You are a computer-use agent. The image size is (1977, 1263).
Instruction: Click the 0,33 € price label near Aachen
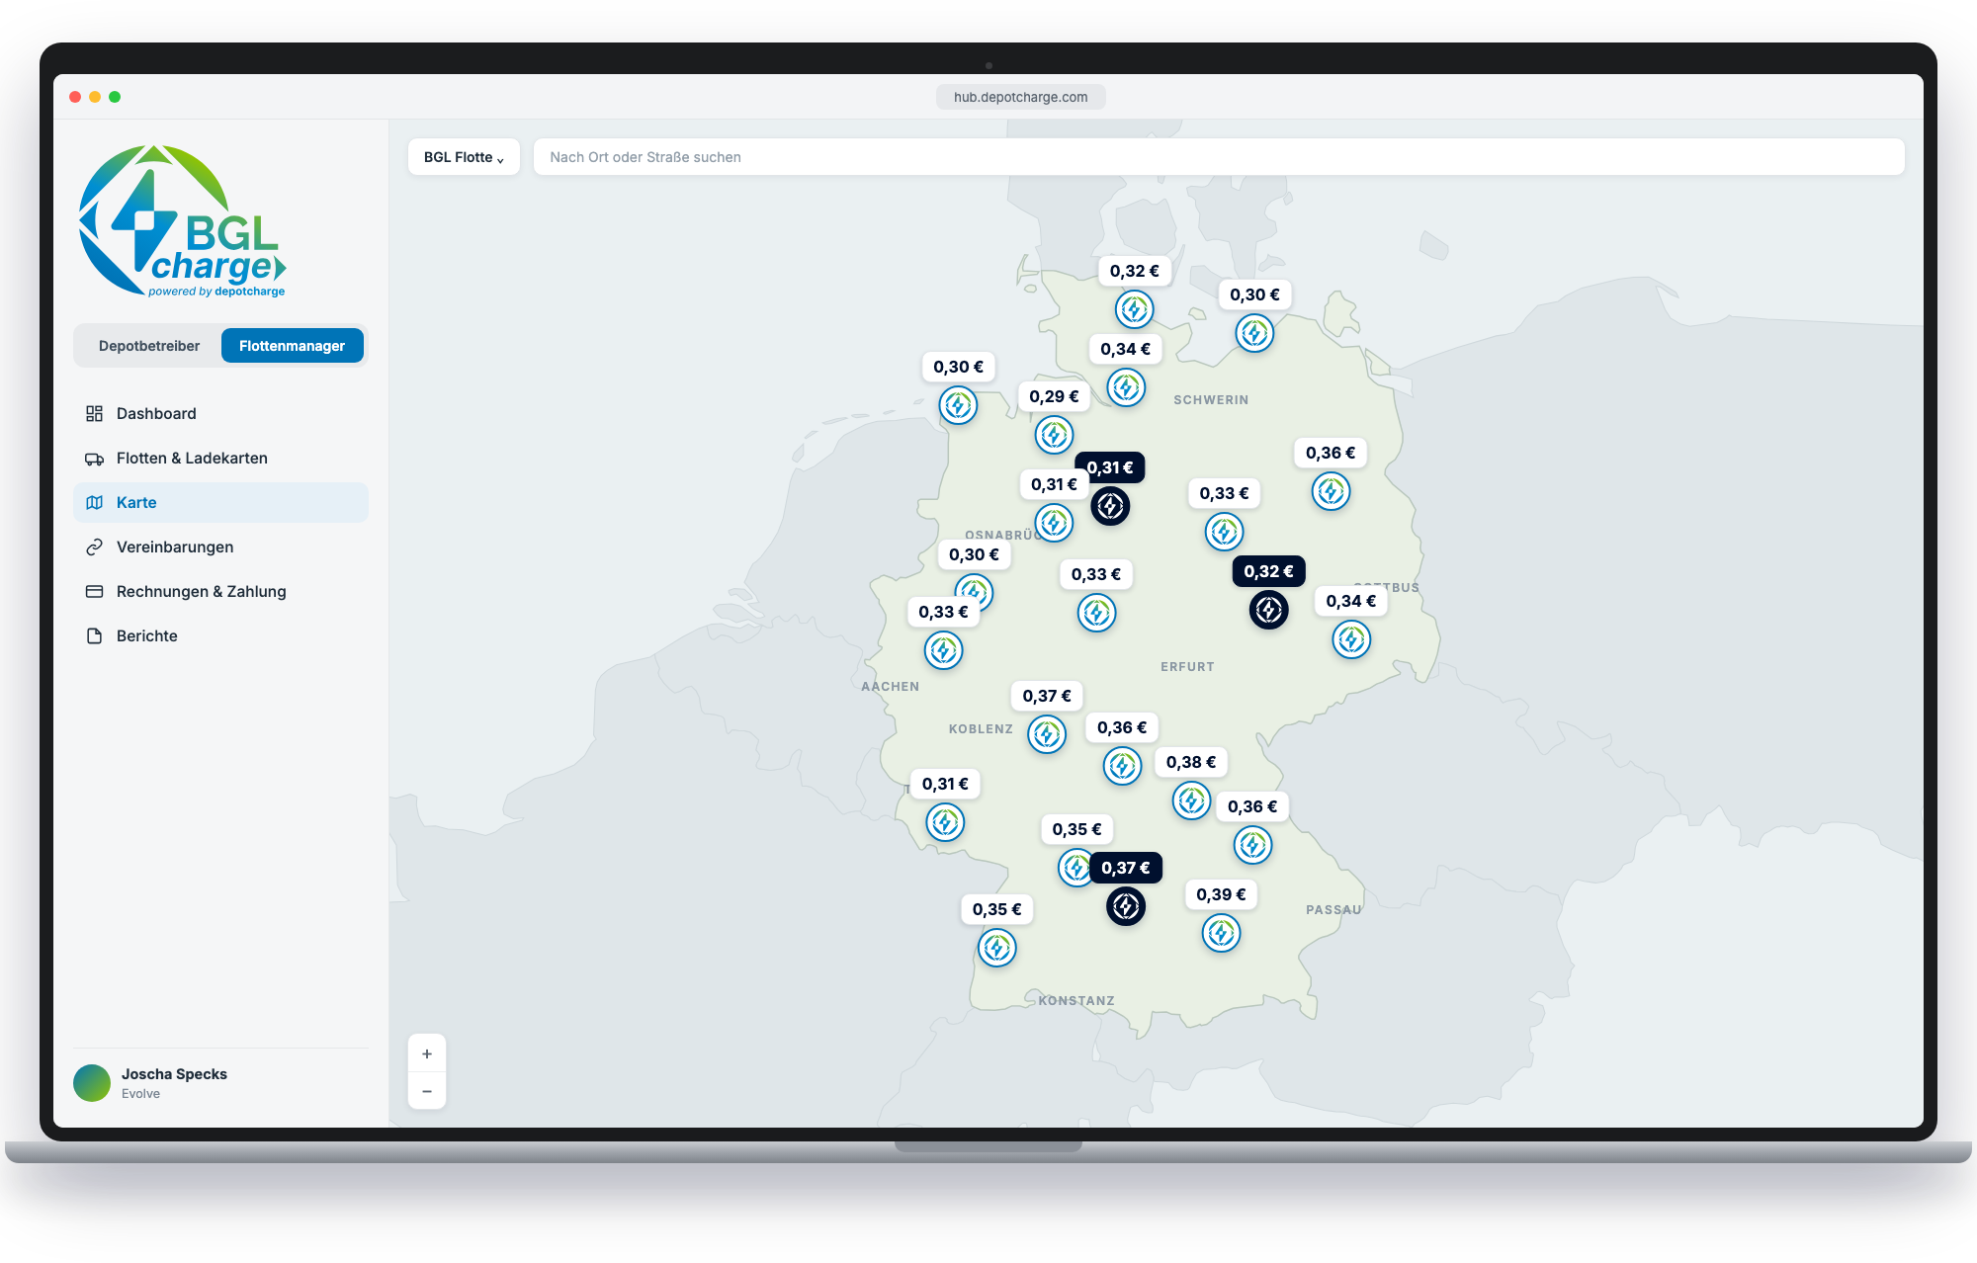[x=943, y=612]
